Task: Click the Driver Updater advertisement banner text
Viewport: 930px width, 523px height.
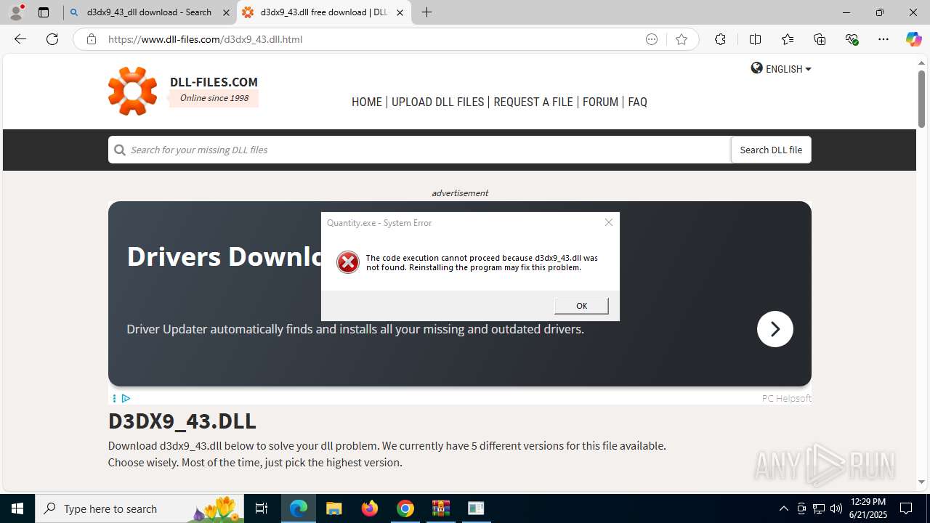Action: click(x=355, y=329)
